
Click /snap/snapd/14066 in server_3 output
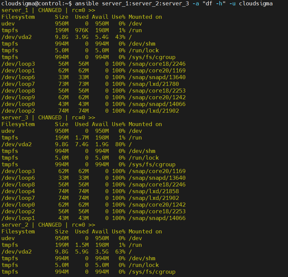157,218
